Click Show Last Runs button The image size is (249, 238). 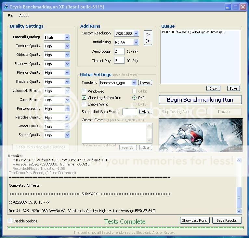(x=194, y=220)
